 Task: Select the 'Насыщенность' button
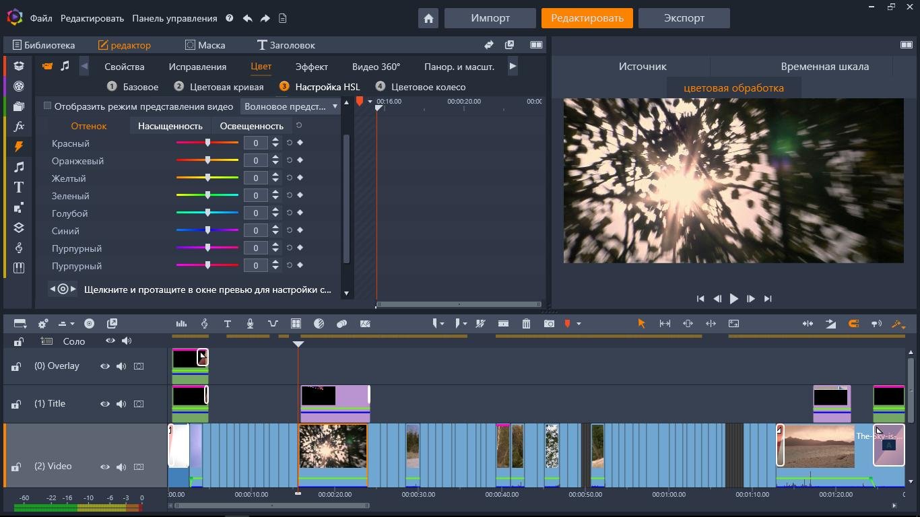pos(170,126)
